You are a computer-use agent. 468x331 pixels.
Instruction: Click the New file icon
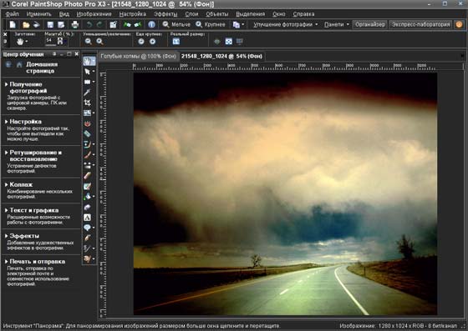(x=13, y=25)
